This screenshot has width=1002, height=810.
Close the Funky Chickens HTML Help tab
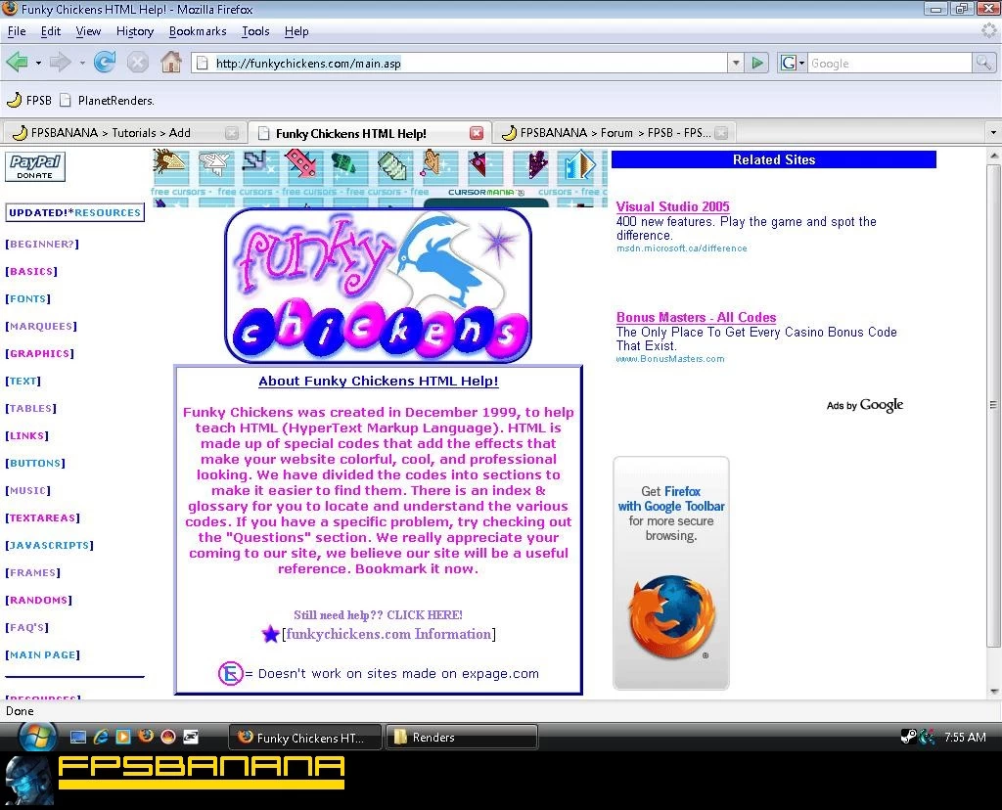pos(477,133)
